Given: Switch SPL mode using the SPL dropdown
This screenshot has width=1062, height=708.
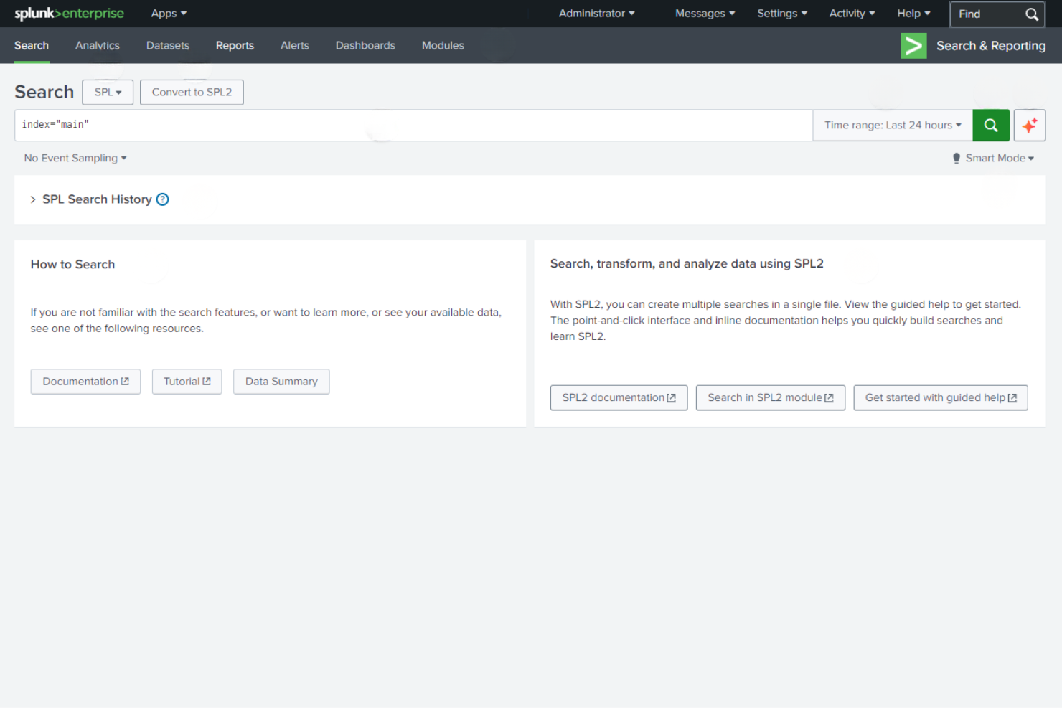Looking at the screenshot, I should click(x=107, y=92).
